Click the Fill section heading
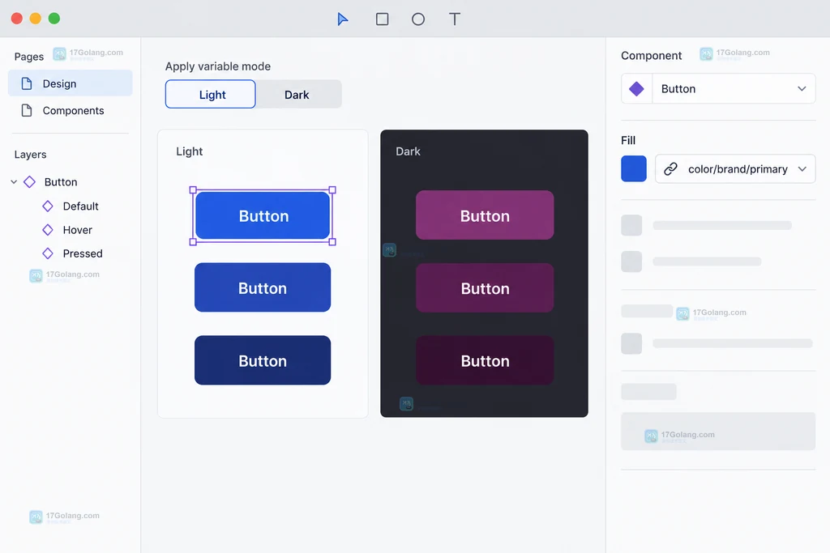The width and height of the screenshot is (830, 553). click(628, 141)
